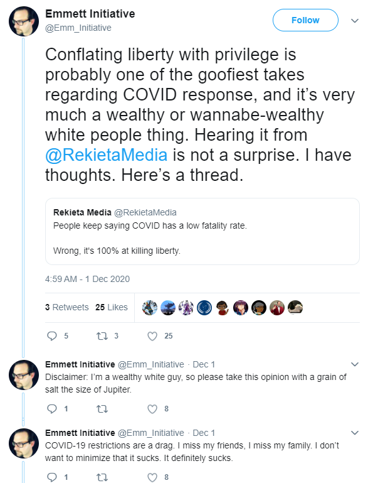Retweet the main tweet with 3 retweets
The height and width of the screenshot is (483, 373).
[x=102, y=336]
